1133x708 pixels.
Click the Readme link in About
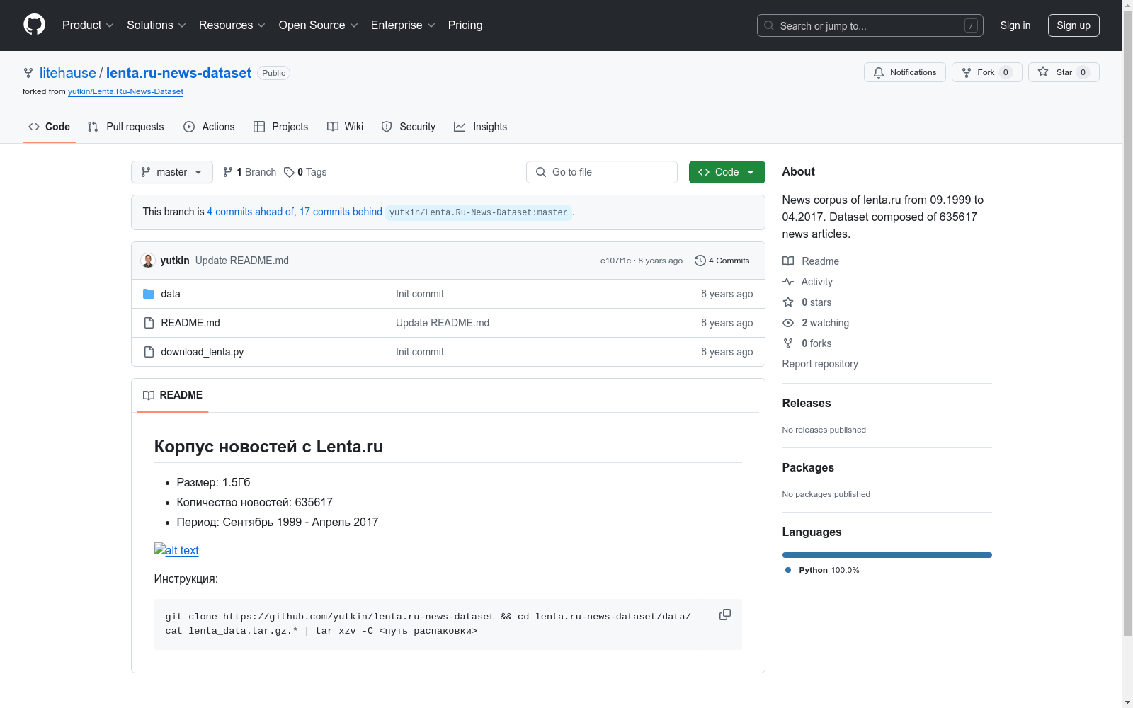coord(811,261)
